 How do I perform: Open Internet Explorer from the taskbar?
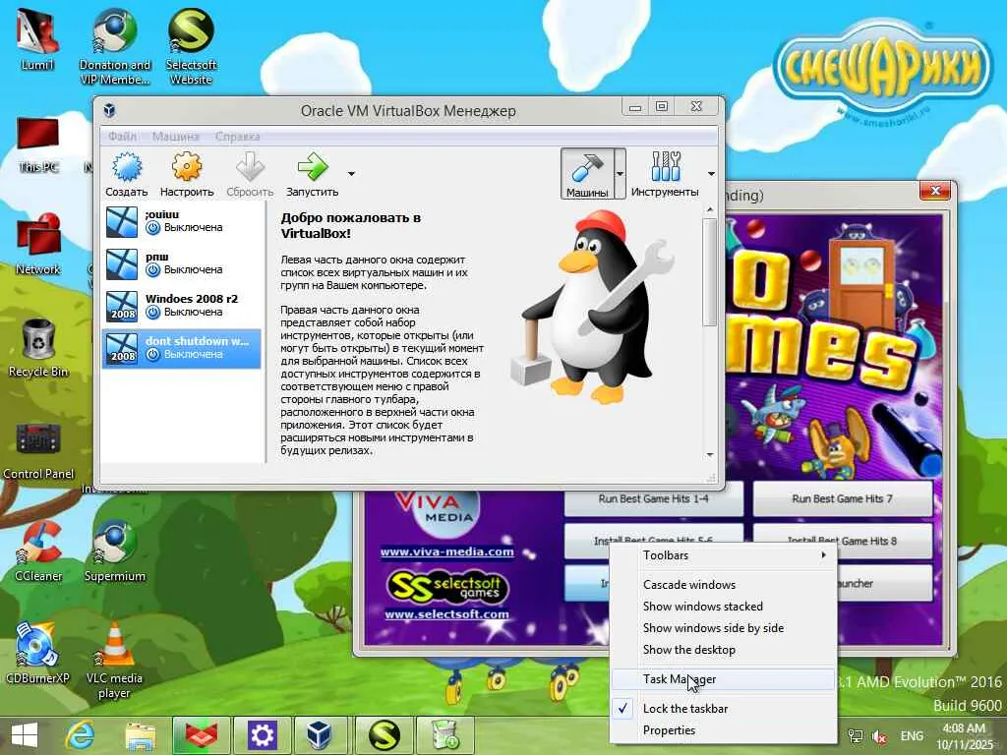point(81,735)
